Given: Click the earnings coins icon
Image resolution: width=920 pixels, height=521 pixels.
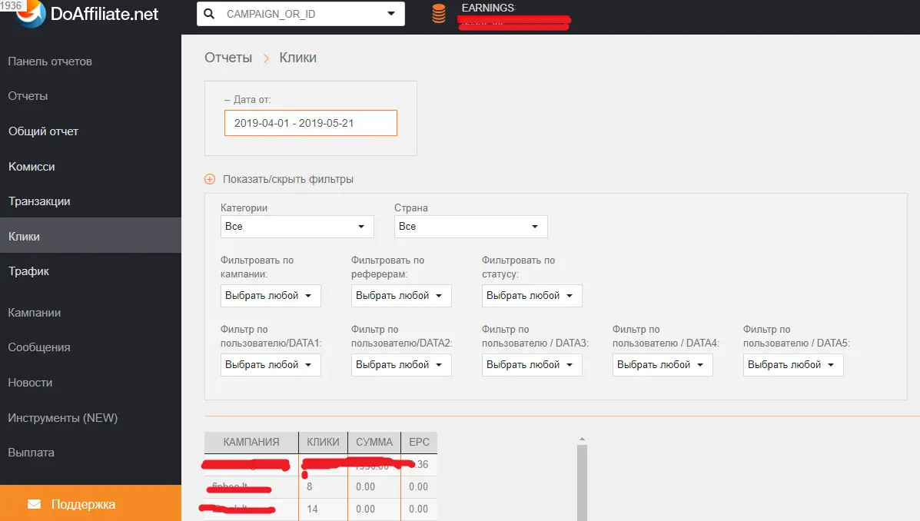Looking at the screenshot, I should [x=439, y=14].
